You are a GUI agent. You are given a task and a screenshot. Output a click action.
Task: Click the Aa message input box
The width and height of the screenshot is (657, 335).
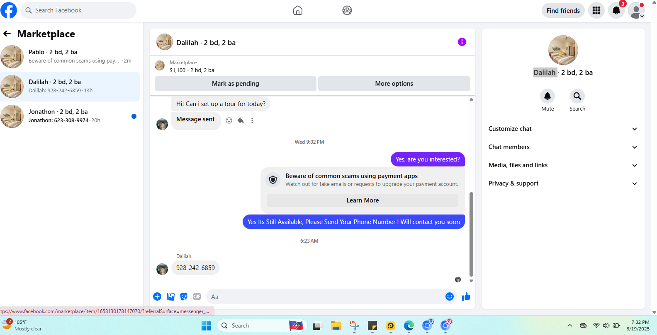[x=325, y=296]
